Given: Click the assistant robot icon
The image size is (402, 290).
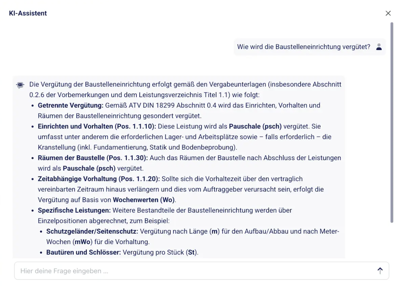Looking at the screenshot, I should click(x=20, y=85).
